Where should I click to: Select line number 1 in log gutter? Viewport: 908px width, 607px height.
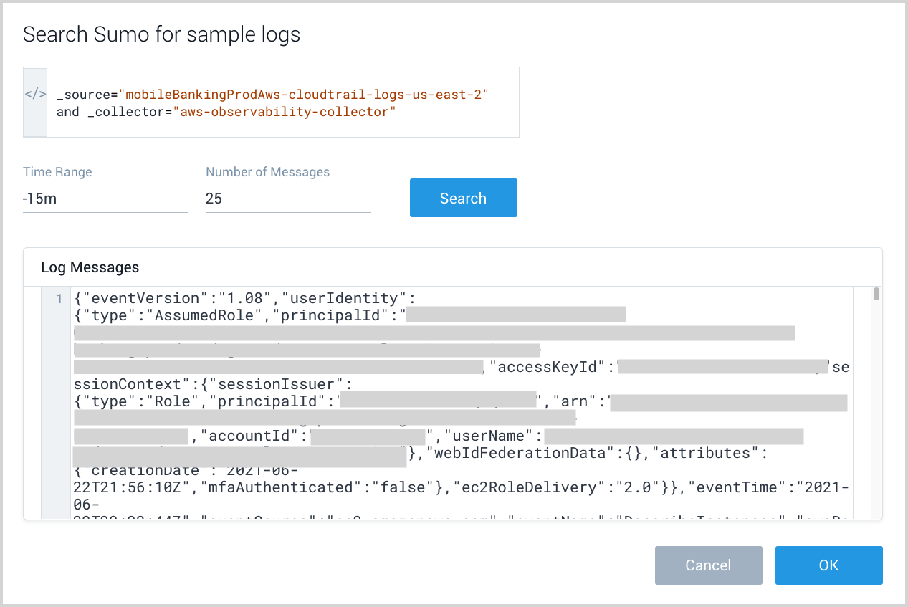tap(59, 299)
